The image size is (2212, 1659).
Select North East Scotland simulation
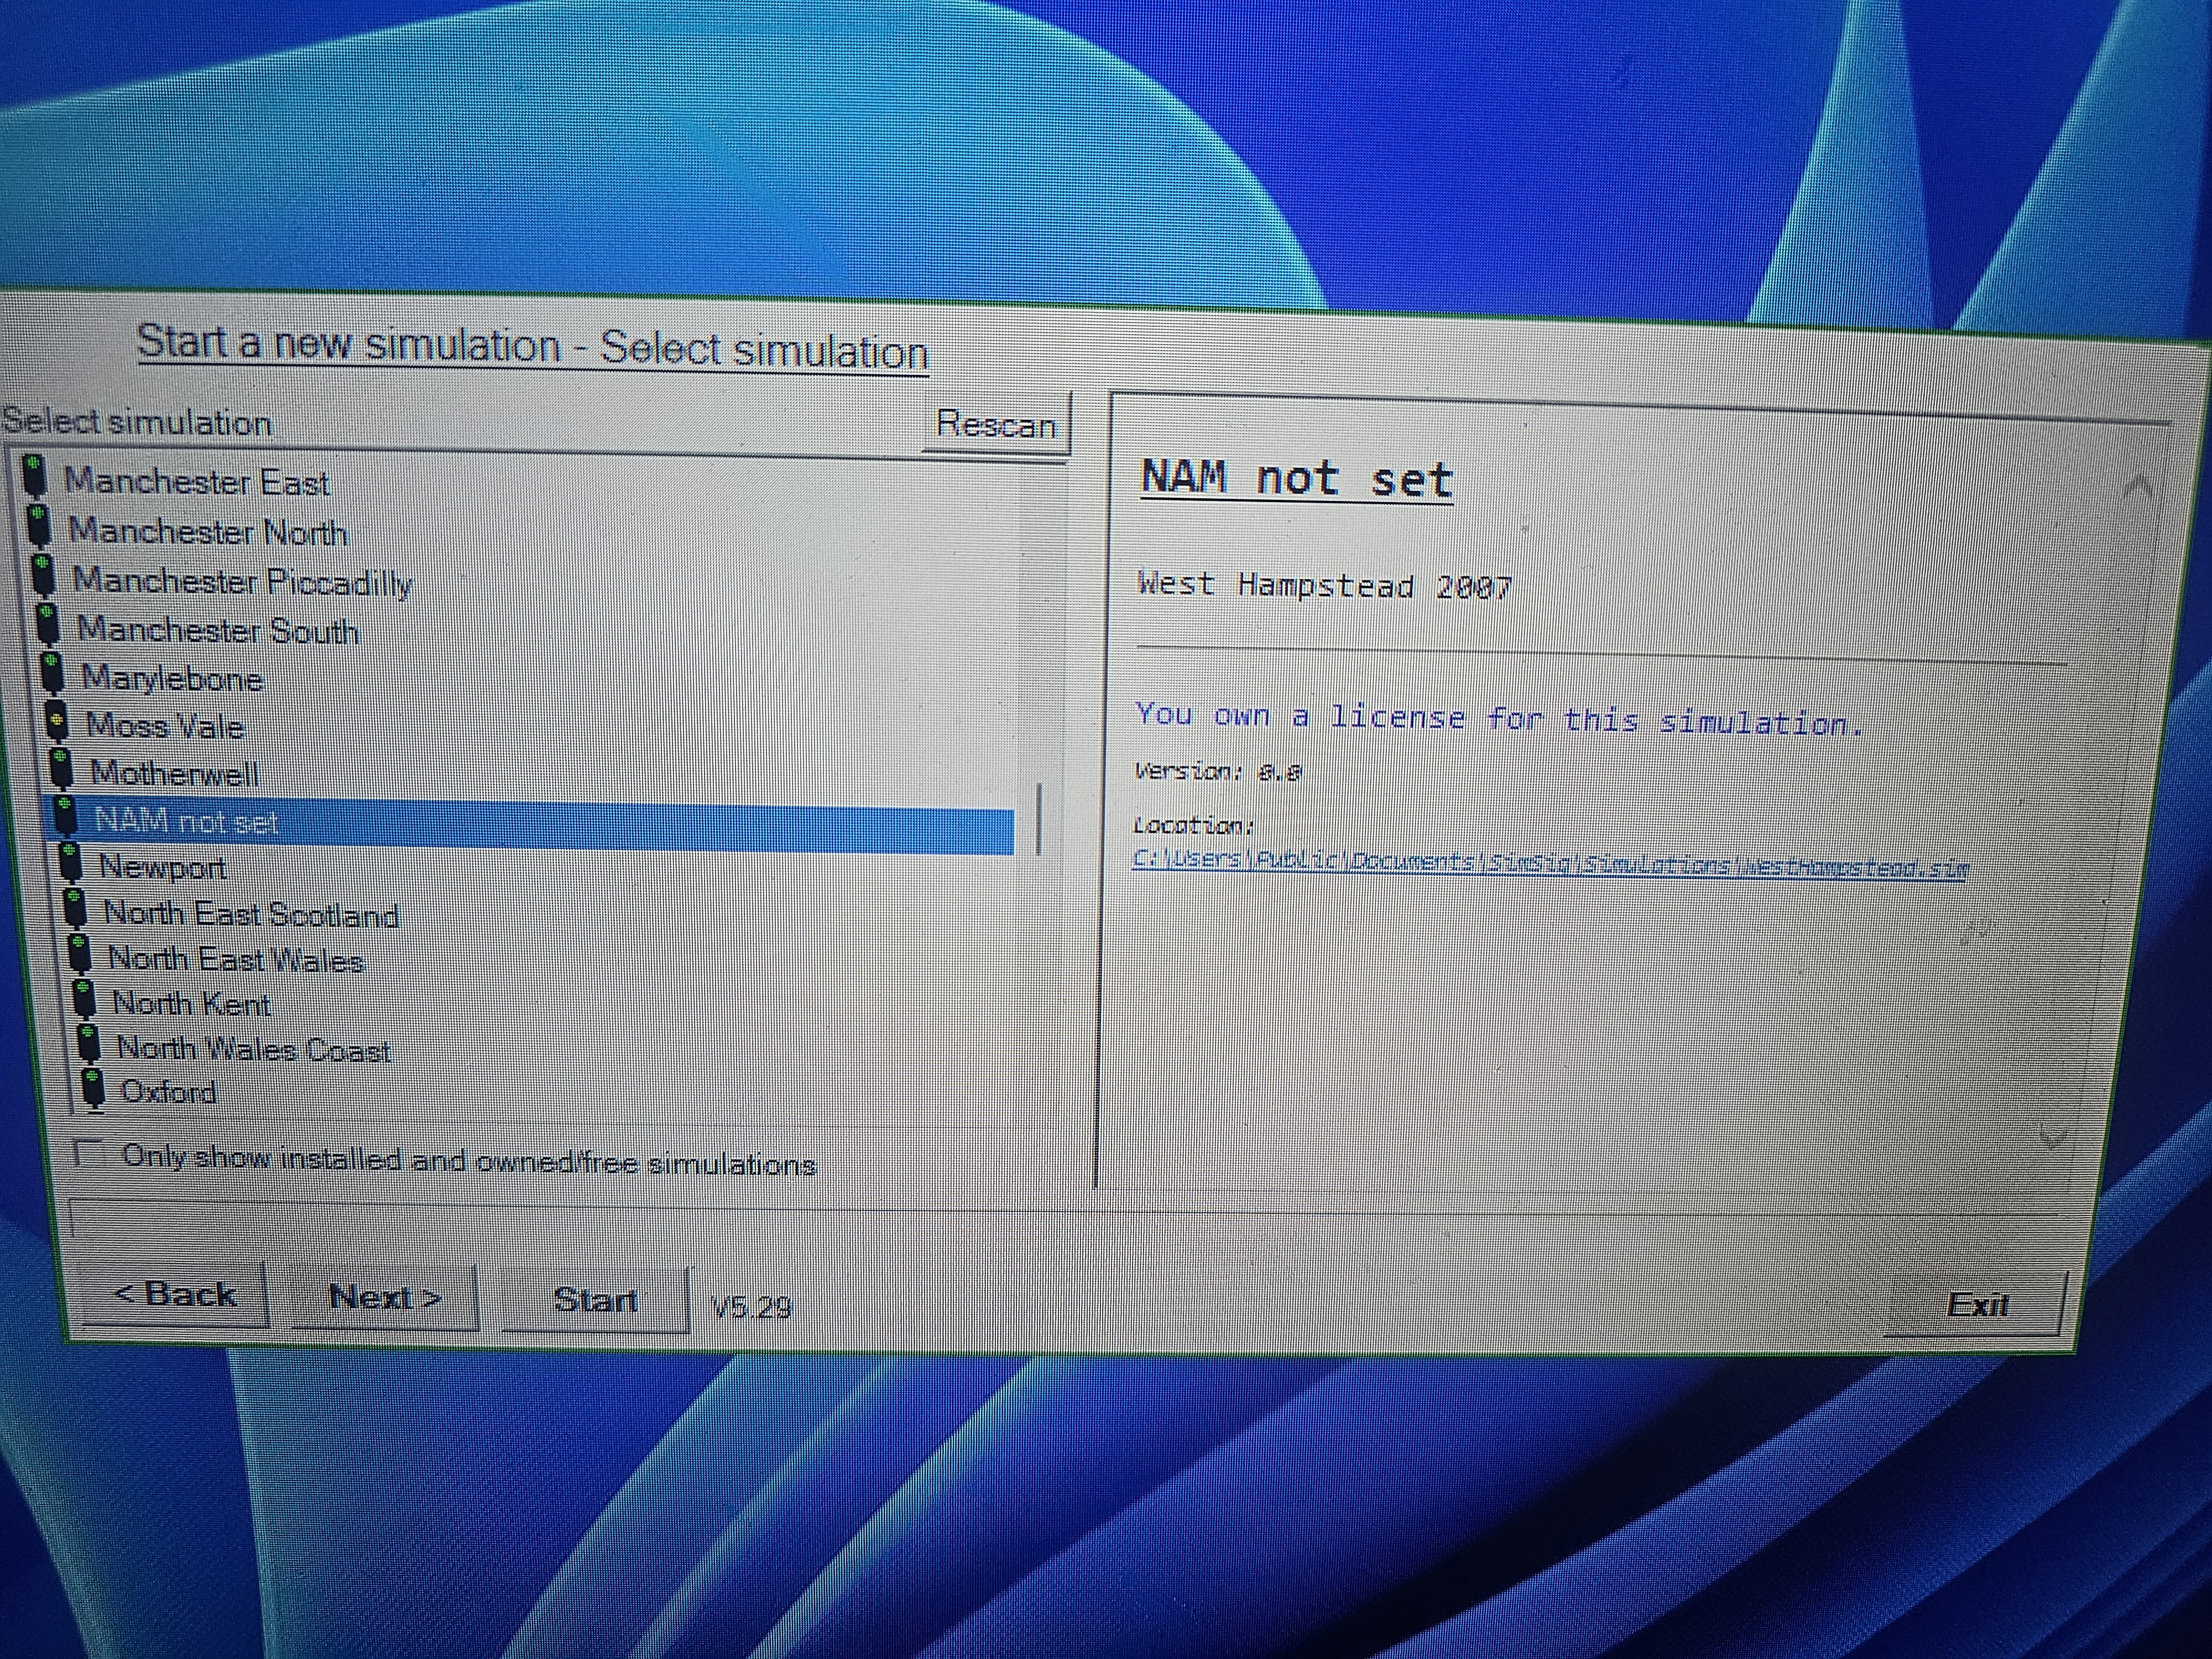(x=251, y=914)
